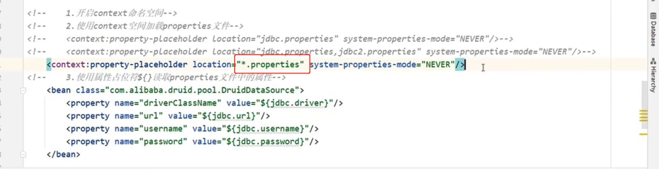Image resolution: width=659 pixels, height=169 pixels.
Task: Click 'com.alibaba.druid.pool.DruidDataSource' class value
Action: [x=203, y=90]
